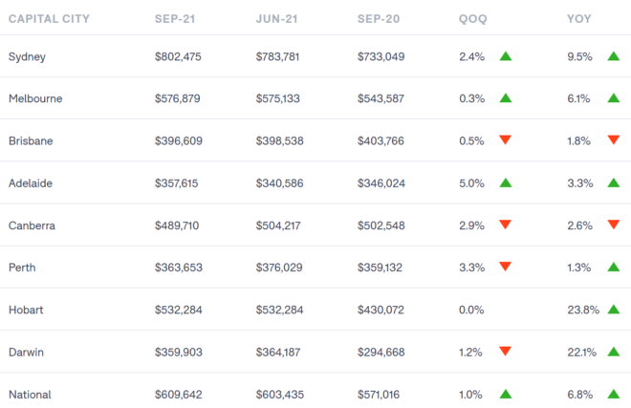Click the red down arrow in Canberra YOY
The image size is (631, 408).
(x=612, y=225)
